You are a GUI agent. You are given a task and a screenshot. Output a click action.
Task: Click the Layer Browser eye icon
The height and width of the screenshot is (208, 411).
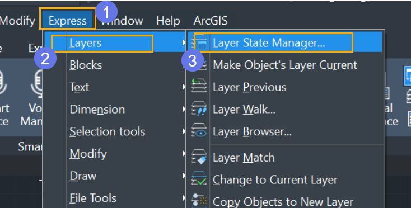(x=199, y=130)
